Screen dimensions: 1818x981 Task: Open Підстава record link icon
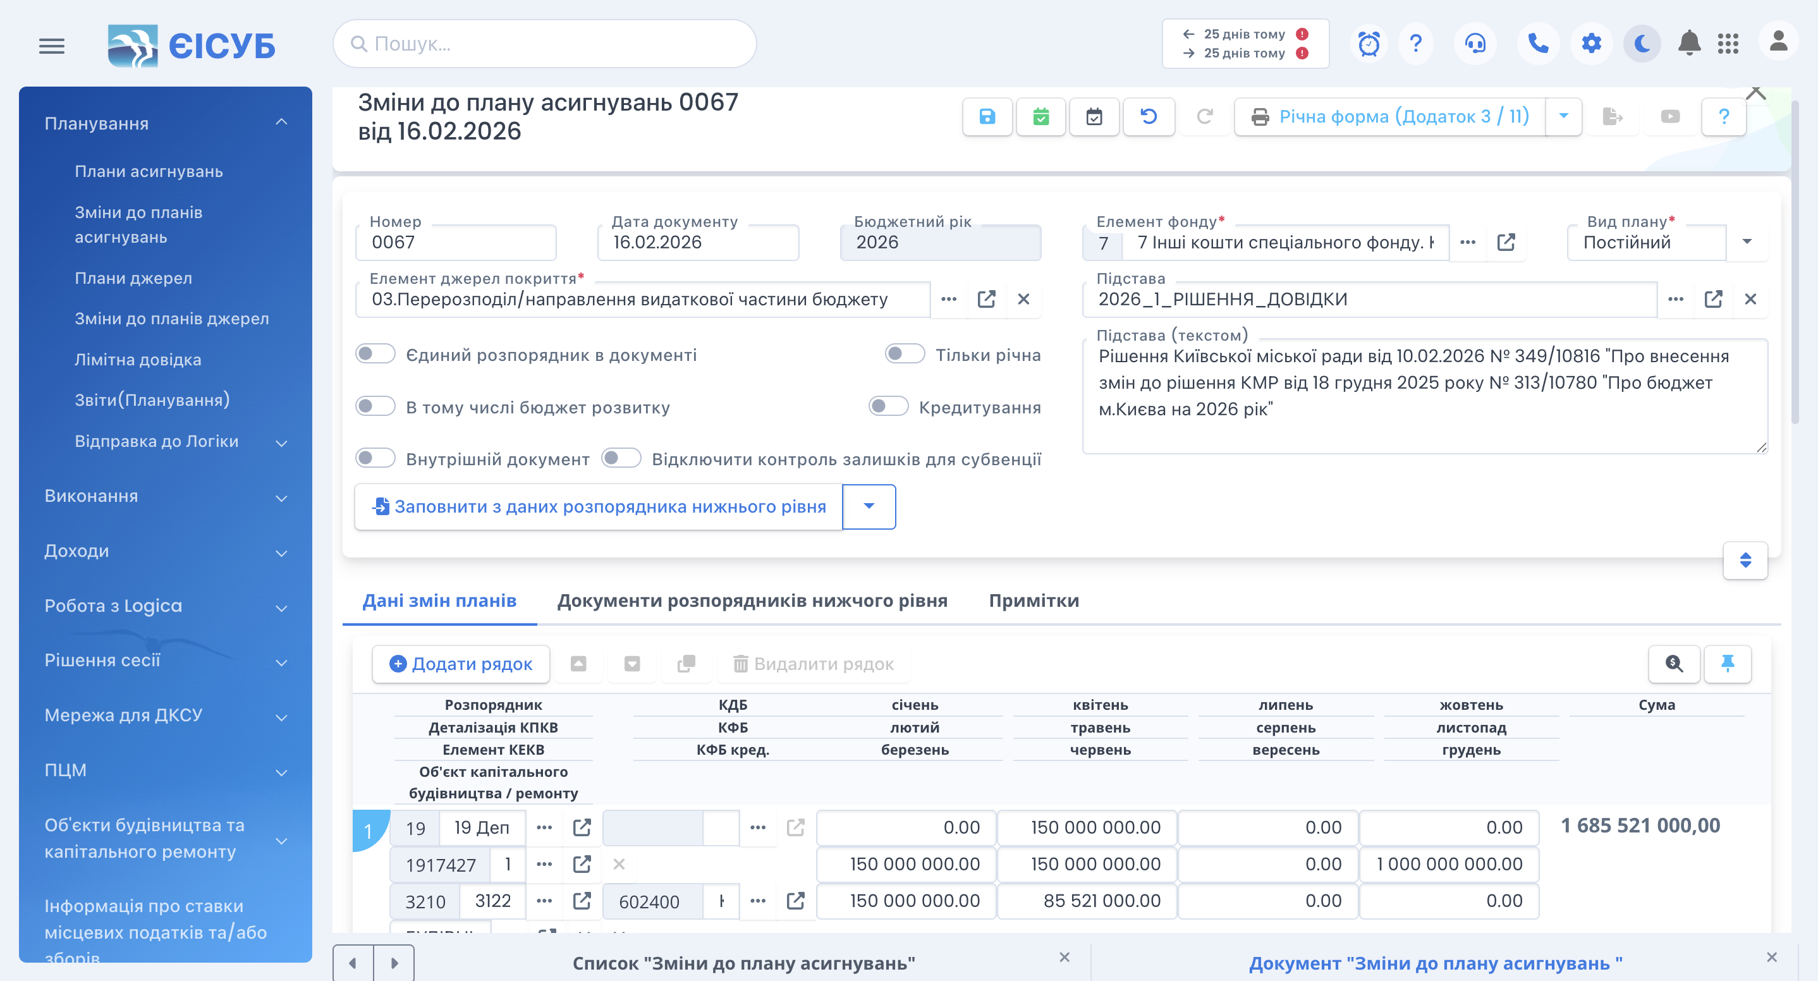[x=1713, y=299]
